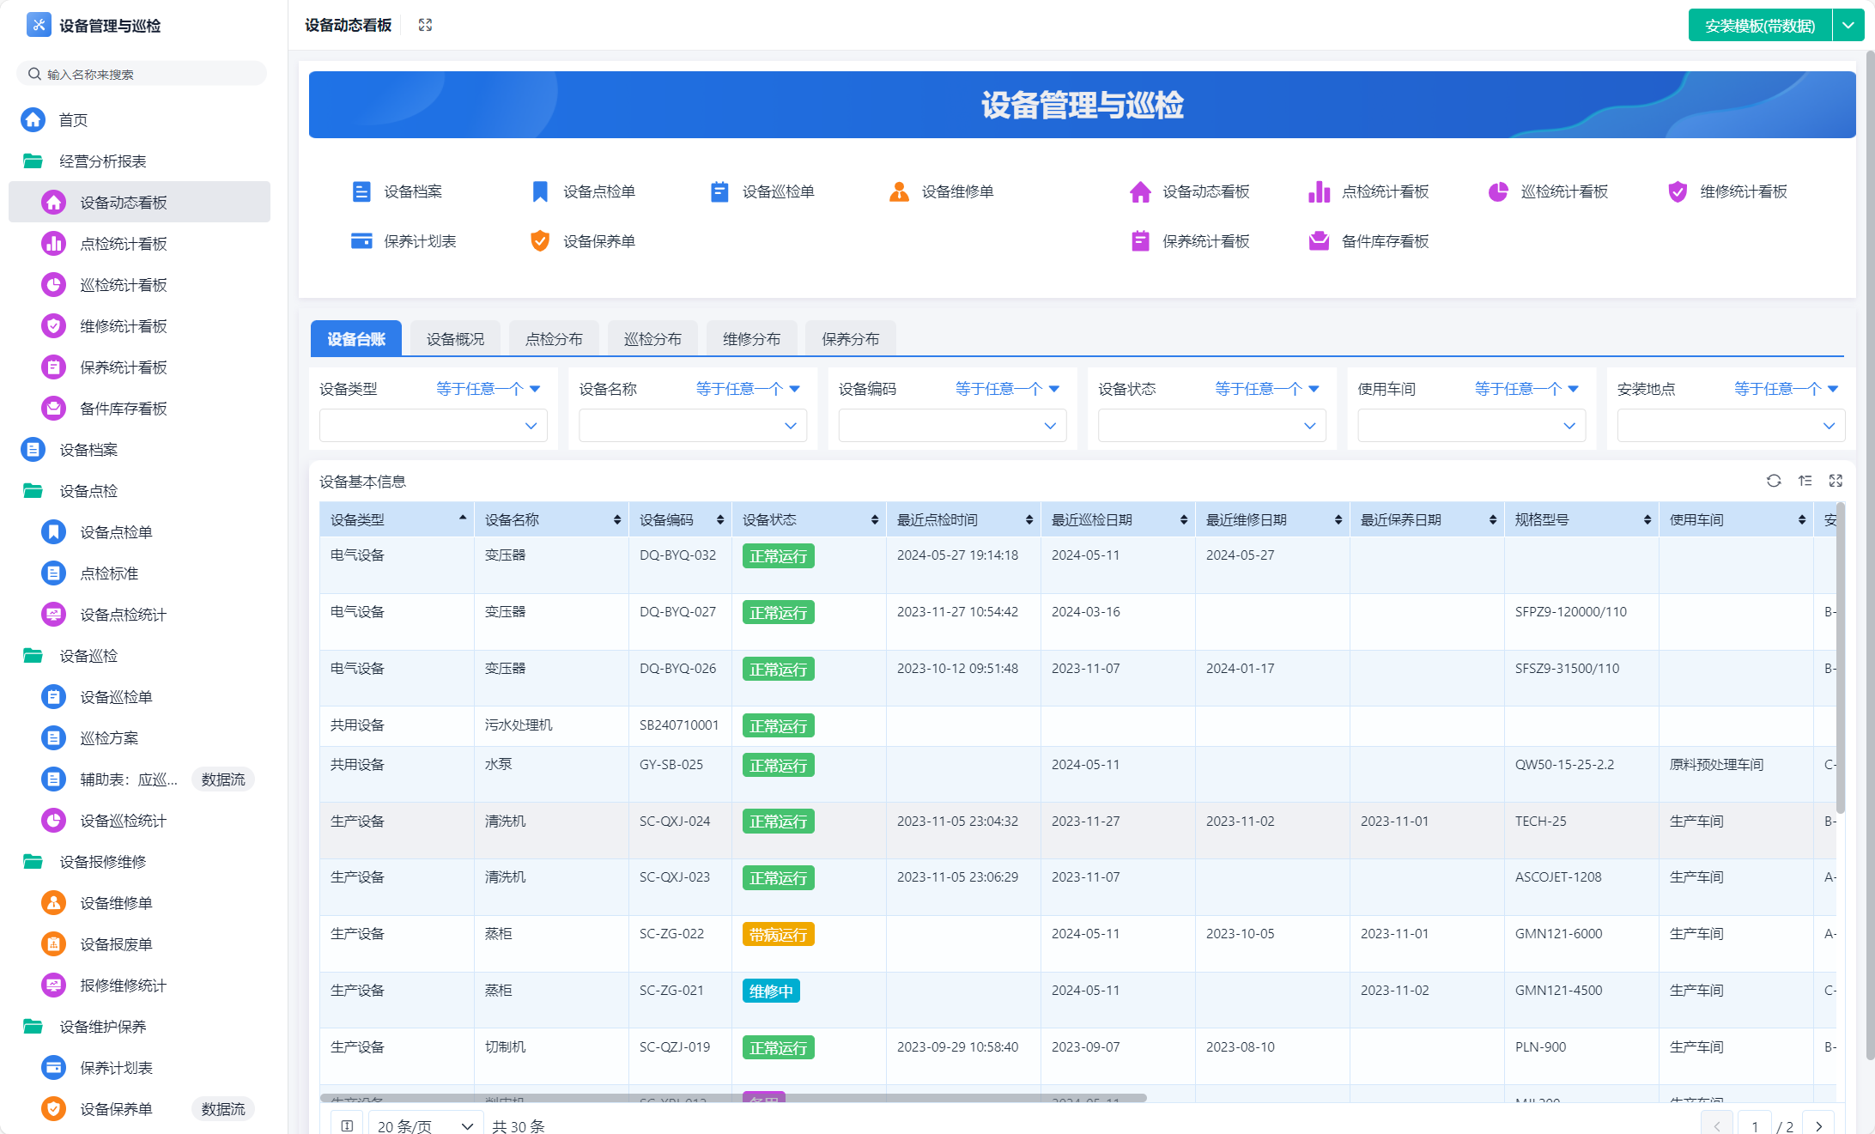This screenshot has height=1134, width=1875.
Task: Open the 设备类型 filter value dropdown
Action: click(x=433, y=426)
